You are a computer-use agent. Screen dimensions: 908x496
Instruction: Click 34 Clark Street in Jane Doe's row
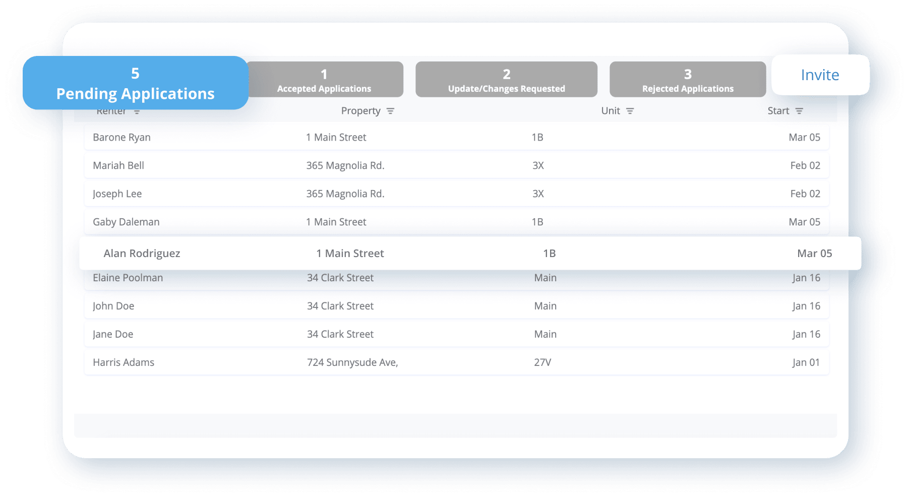point(340,334)
